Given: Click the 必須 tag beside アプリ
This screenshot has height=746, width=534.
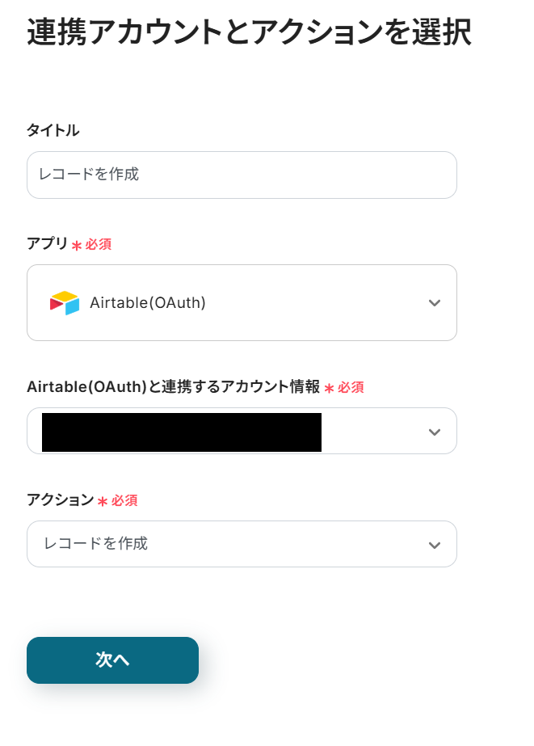Looking at the screenshot, I should (x=99, y=244).
